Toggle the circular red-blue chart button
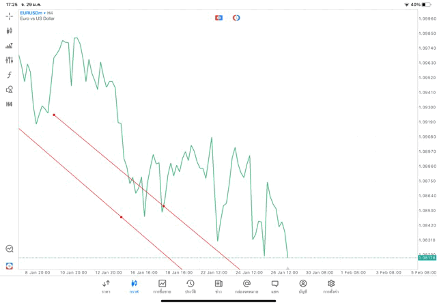Image resolution: width=437 pixels, height=305 pixels. pos(236,17)
